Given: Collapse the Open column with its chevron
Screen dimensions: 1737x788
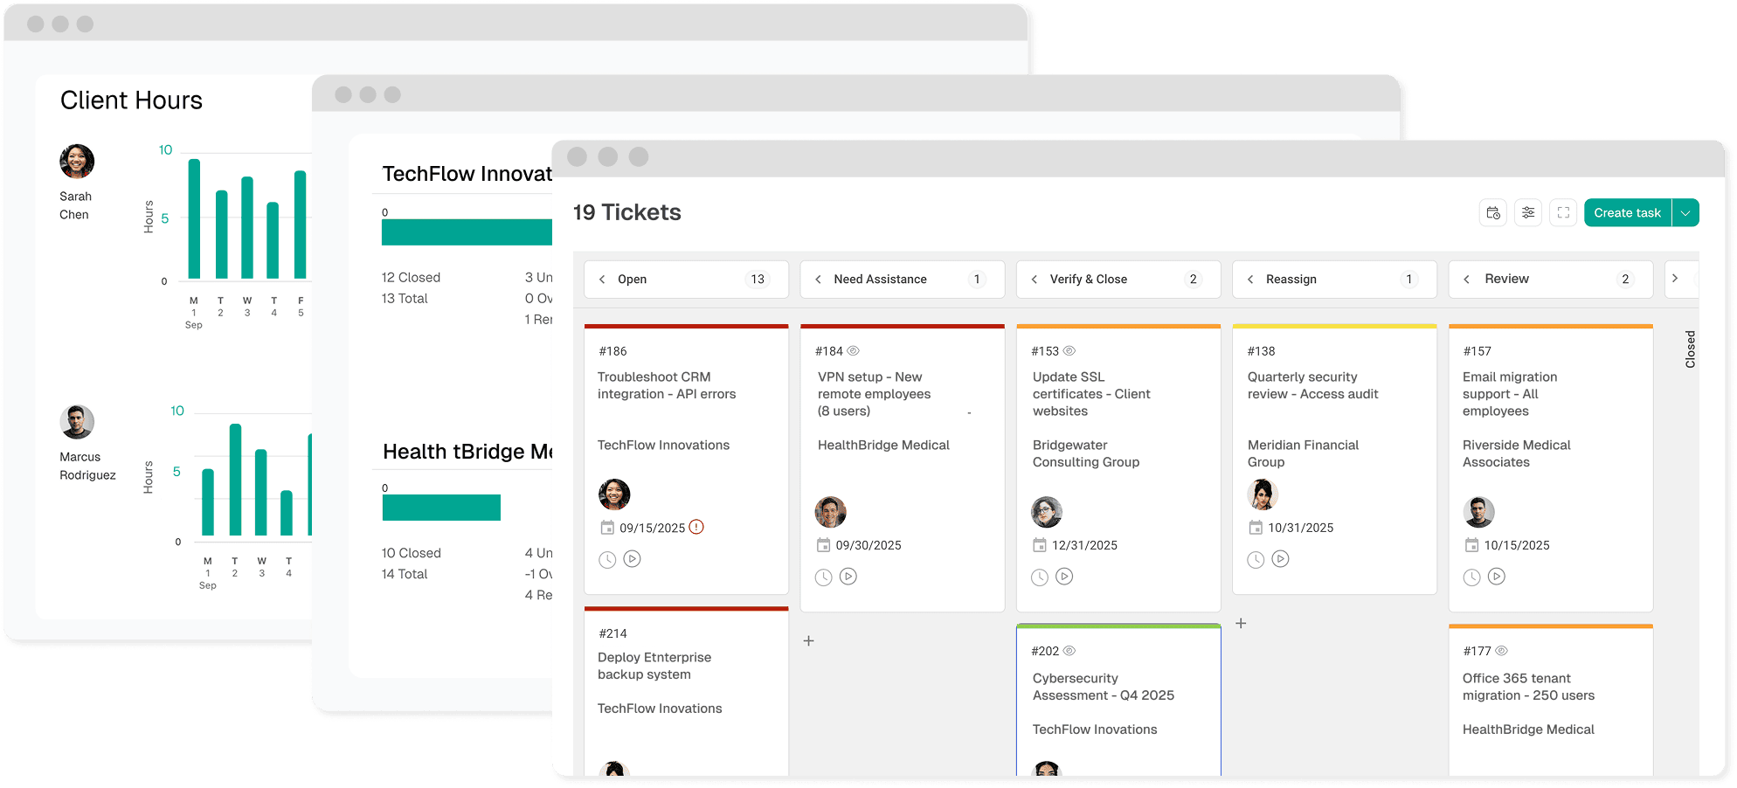Looking at the screenshot, I should pos(602,279).
